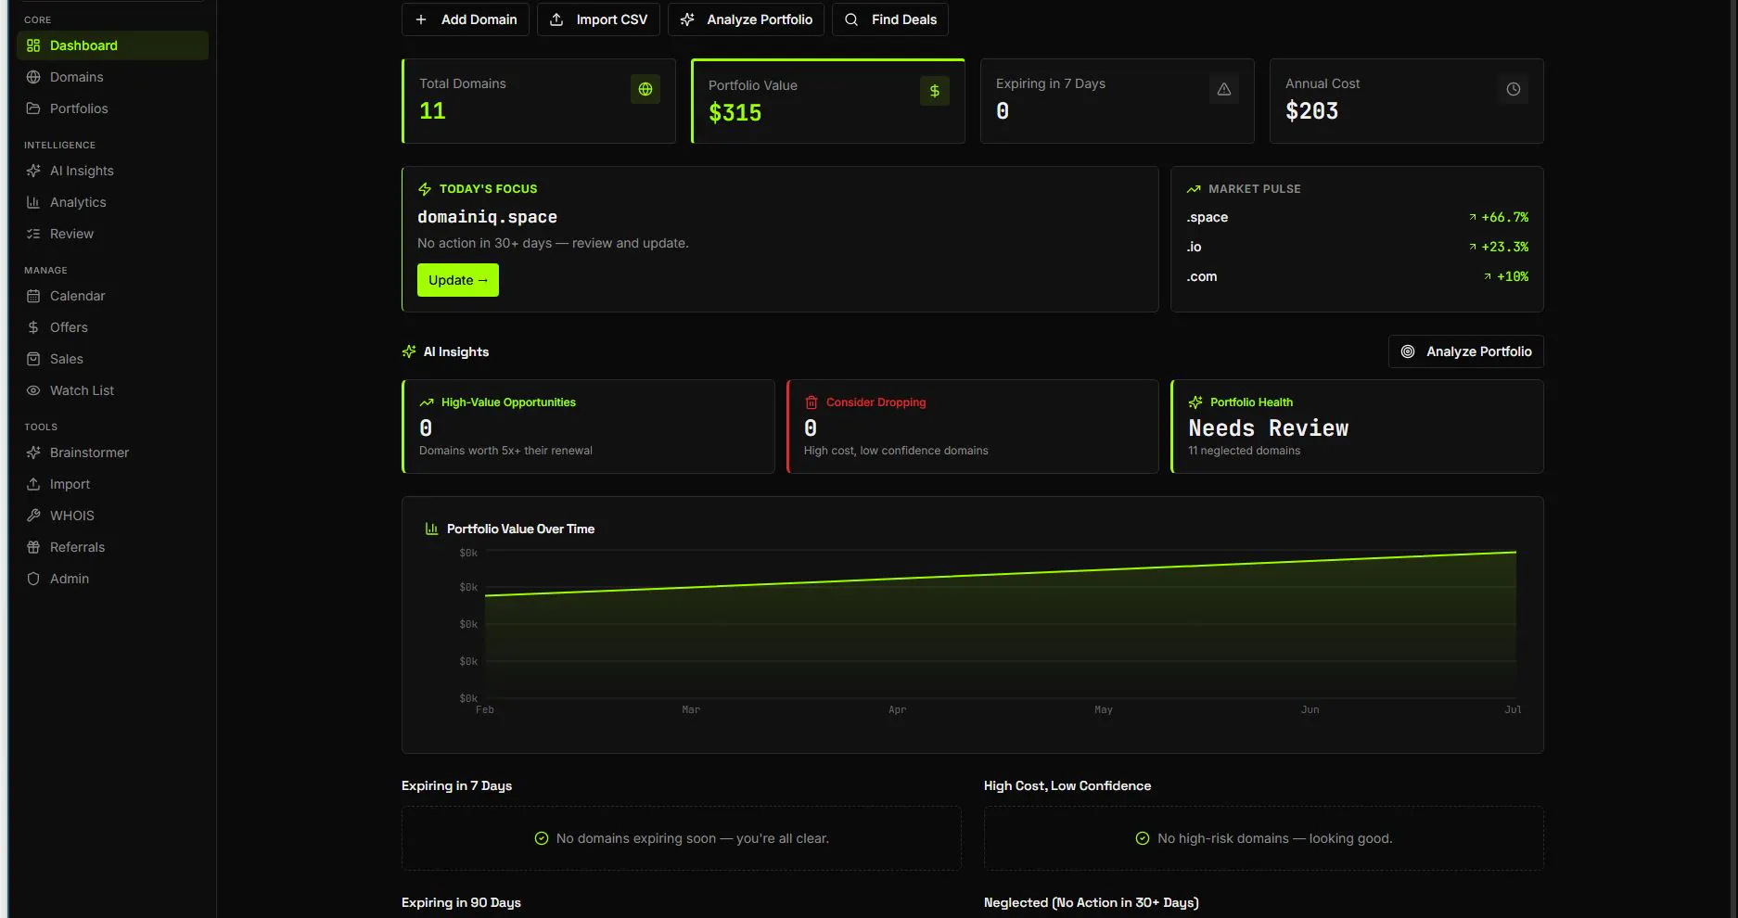Screen dimensions: 1738x918
Task: Click the Brainstormer sparkle icon in sidebar
Action: pyautogui.click(x=33, y=453)
